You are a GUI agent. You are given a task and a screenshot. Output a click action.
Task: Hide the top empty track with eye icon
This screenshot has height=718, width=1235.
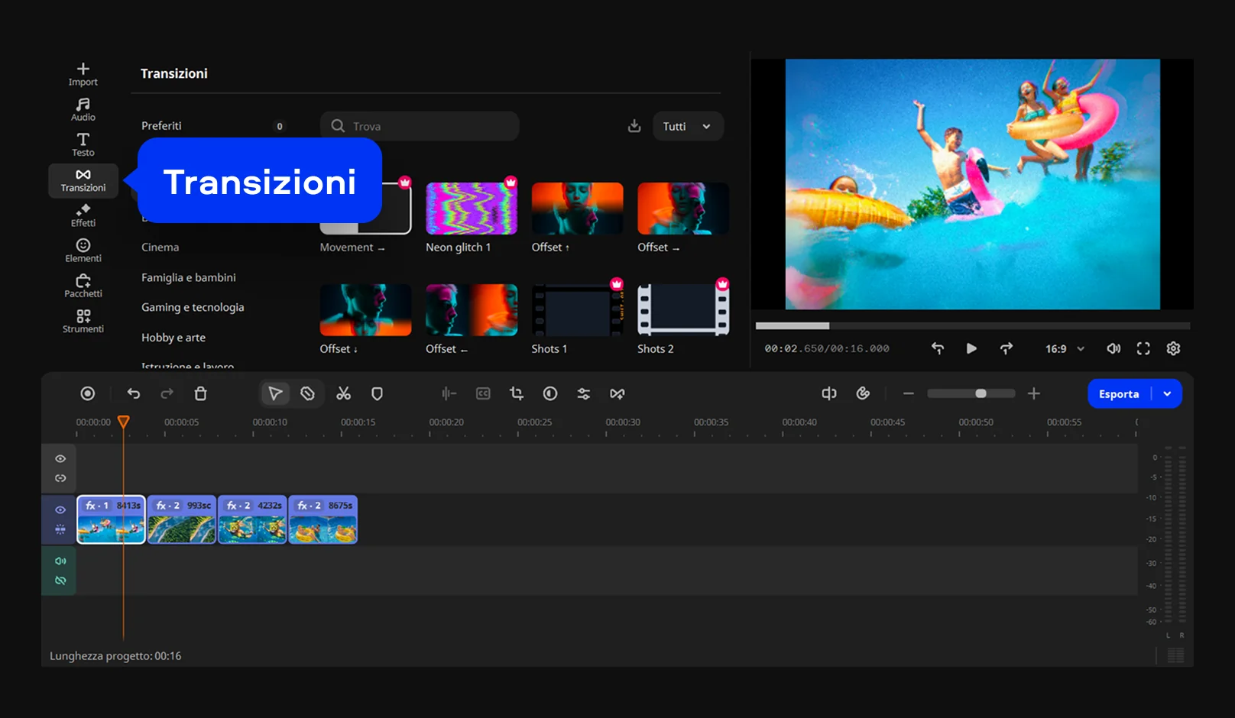(x=60, y=458)
